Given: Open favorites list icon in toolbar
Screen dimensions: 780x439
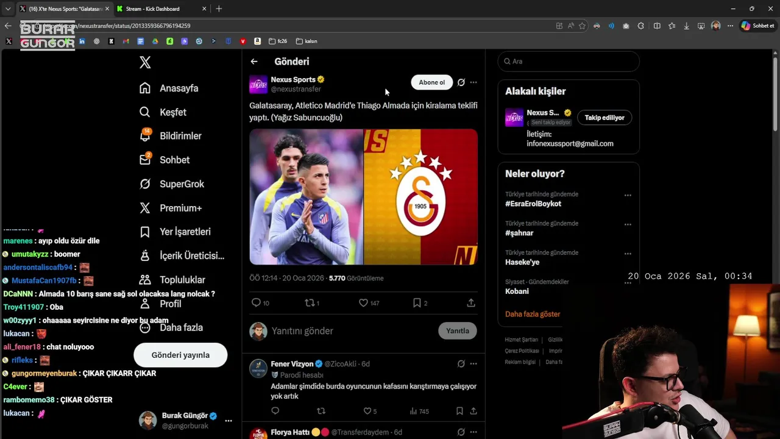Looking at the screenshot, I should point(672,26).
